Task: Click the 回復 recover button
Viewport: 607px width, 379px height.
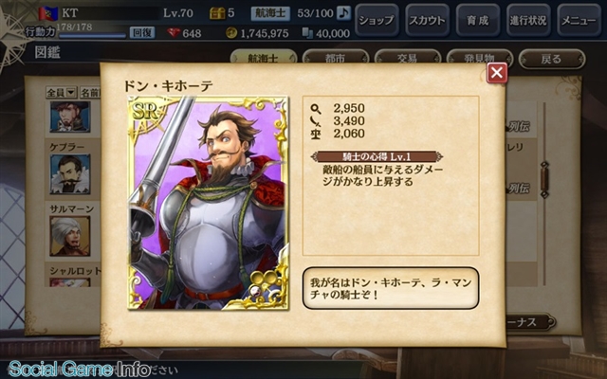Action: pyautogui.click(x=142, y=32)
